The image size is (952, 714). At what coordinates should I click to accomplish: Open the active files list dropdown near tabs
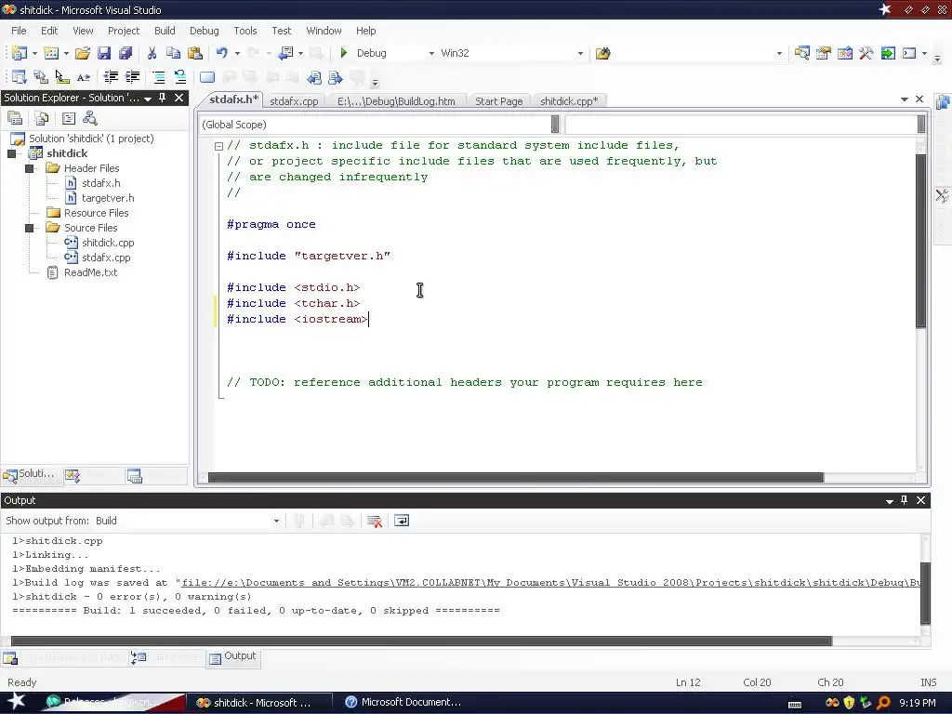(904, 99)
